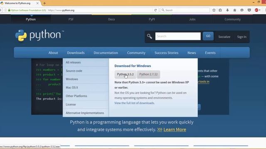The height and width of the screenshot is (149, 266).
Task: Click the green padlock site identity icon
Action: 9,10
